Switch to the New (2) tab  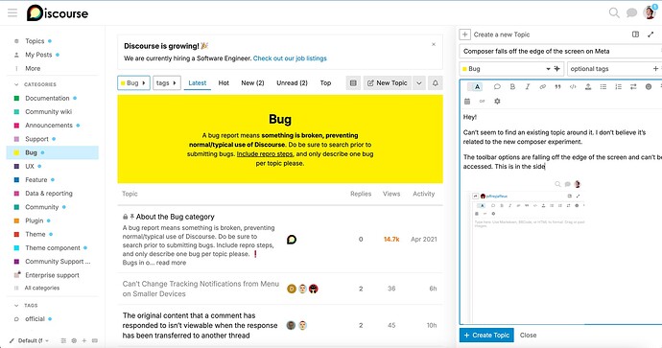[x=252, y=83]
